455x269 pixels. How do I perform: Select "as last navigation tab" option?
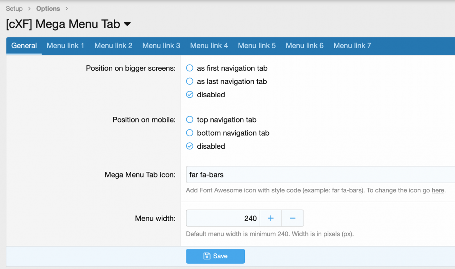[190, 82]
